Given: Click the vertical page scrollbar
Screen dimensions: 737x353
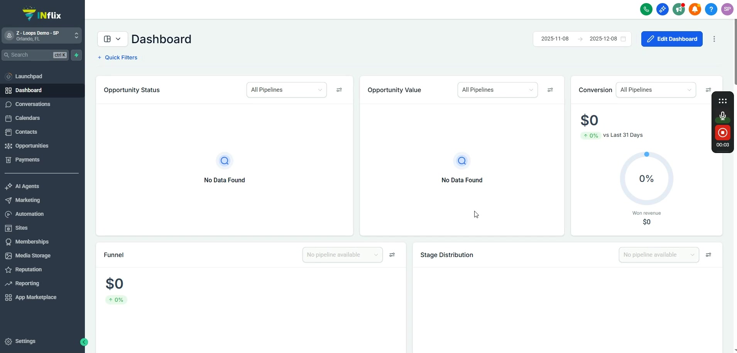Looking at the screenshot, I should (x=735, y=52).
